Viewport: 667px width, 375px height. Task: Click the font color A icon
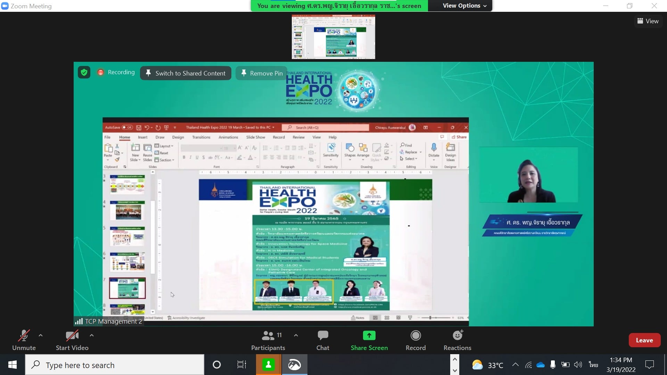250,157
